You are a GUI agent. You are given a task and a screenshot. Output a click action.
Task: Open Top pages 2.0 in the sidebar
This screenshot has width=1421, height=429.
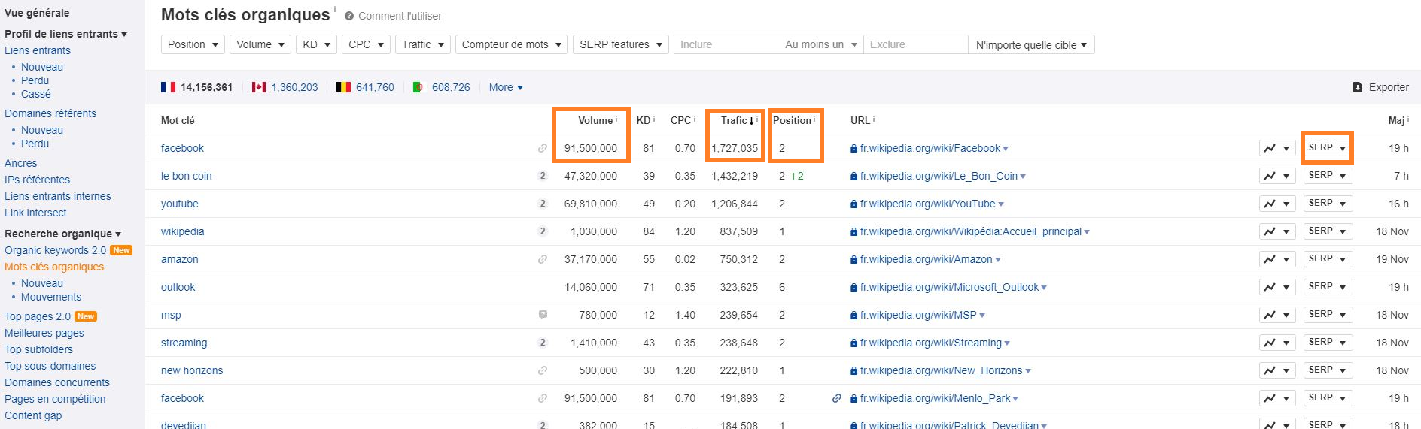(38, 316)
